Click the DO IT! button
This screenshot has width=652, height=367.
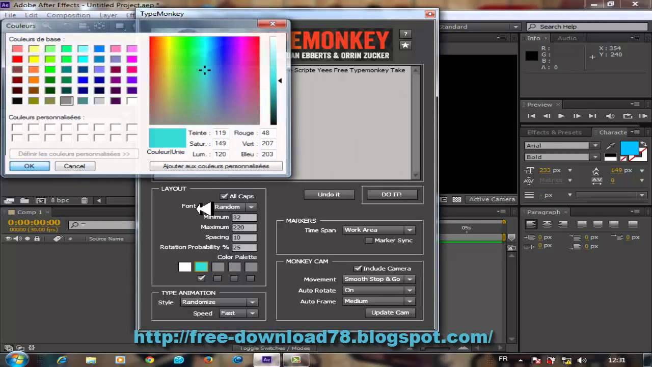392,195
